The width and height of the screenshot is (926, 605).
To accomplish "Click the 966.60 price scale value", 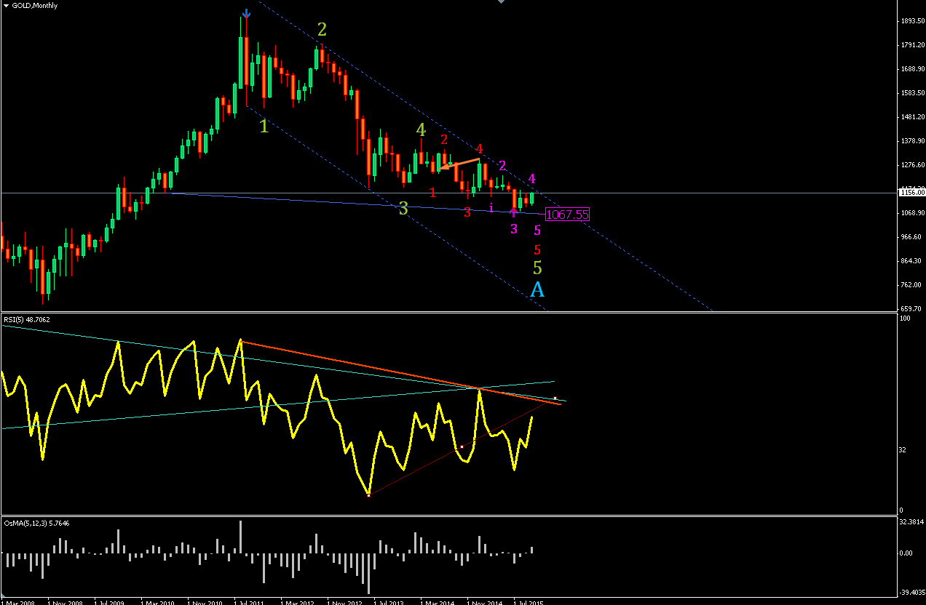I will tap(912, 237).
